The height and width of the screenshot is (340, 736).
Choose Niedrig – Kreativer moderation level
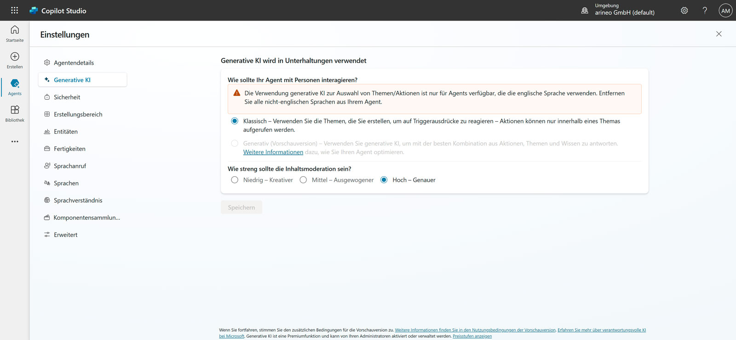point(235,180)
